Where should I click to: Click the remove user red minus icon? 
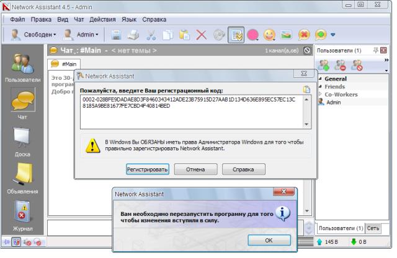[340, 65]
